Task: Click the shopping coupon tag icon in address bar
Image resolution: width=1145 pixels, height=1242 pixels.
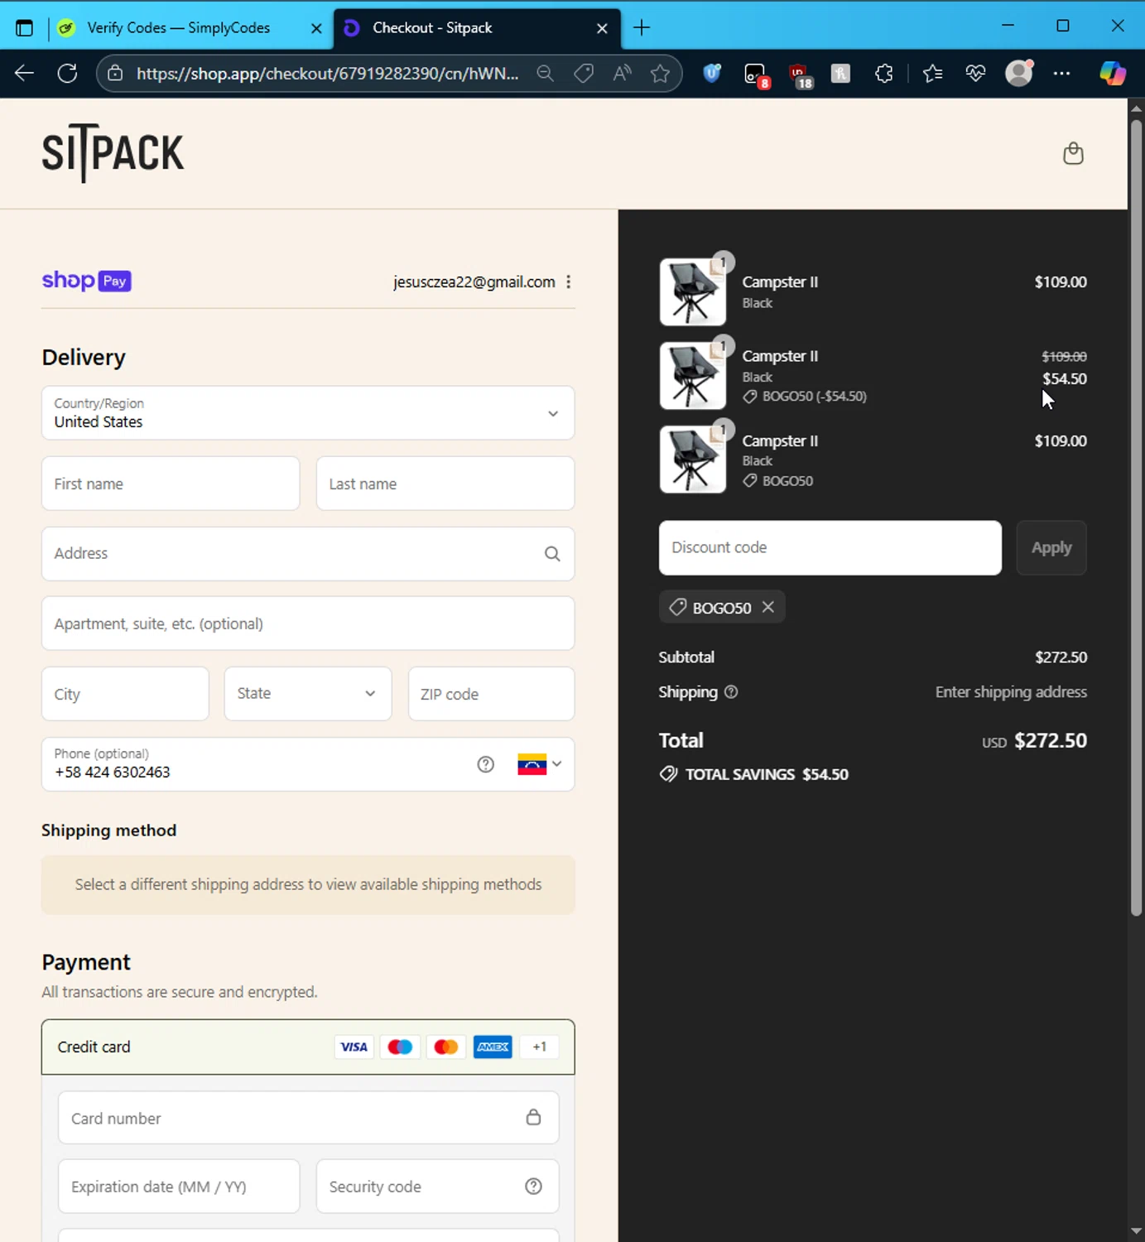Action: tap(584, 74)
